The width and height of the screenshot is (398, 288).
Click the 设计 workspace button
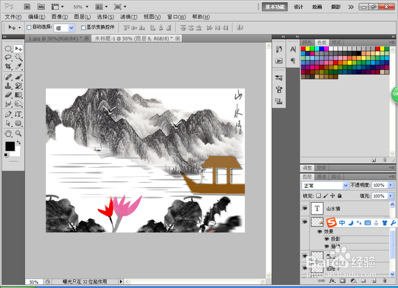[298, 7]
